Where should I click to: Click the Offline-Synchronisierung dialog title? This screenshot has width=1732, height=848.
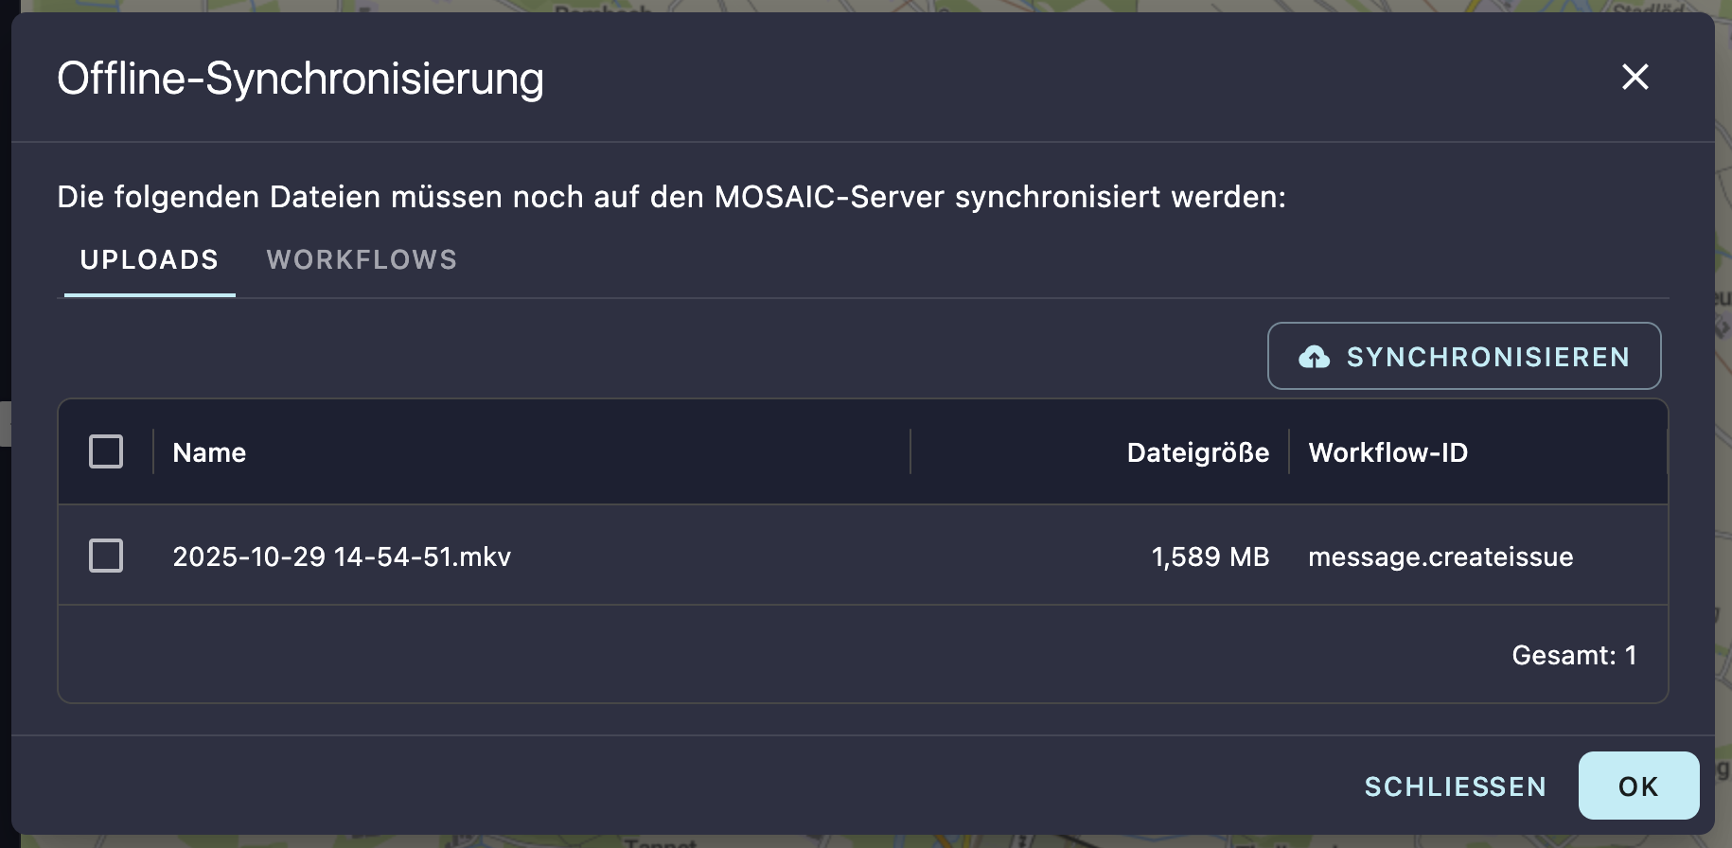pos(300,79)
